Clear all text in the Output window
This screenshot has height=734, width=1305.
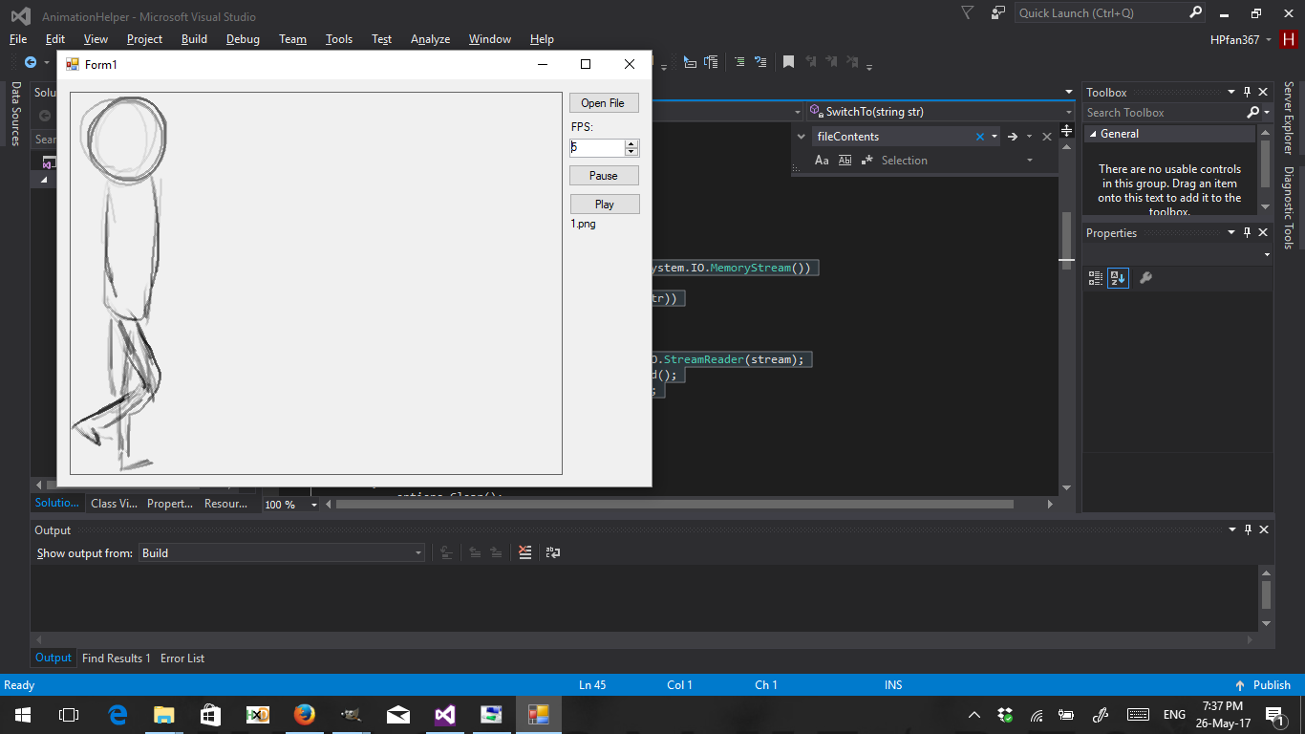[x=524, y=552]
